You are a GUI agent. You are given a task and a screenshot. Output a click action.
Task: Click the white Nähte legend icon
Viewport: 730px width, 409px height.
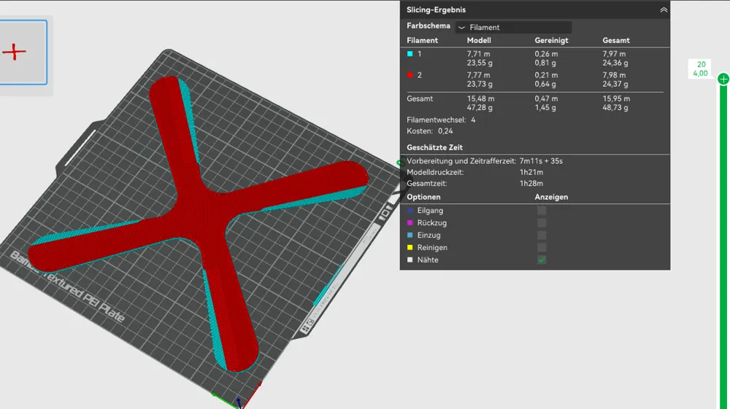(x=410, y=260)
